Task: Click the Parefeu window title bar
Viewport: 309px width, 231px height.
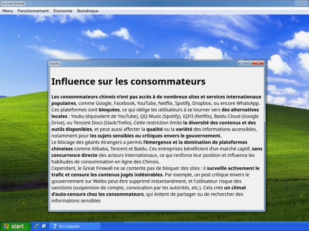Action: pyautogui.click(x=143, y=63)
